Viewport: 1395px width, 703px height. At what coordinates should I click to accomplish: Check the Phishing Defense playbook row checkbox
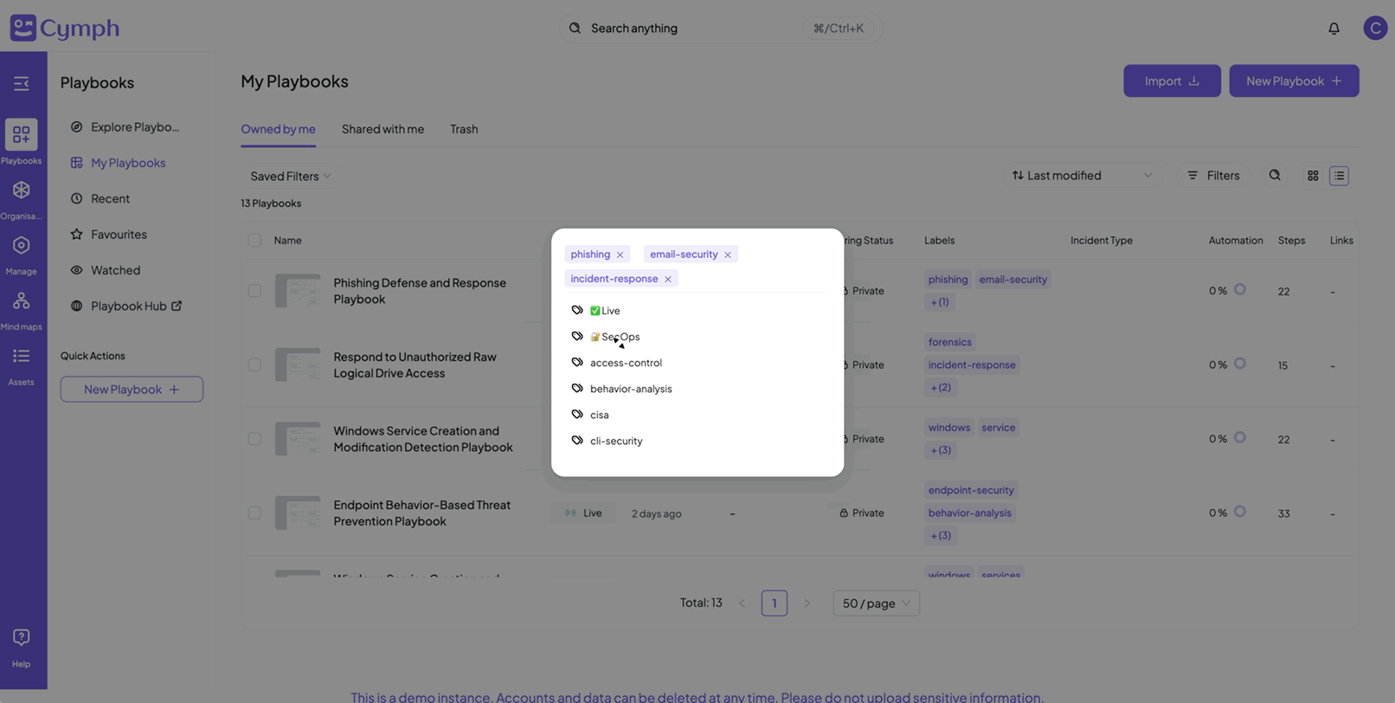point(254,291)
